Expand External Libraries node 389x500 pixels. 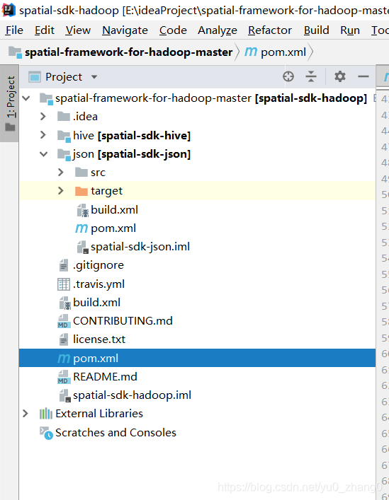tap(26, 414)
